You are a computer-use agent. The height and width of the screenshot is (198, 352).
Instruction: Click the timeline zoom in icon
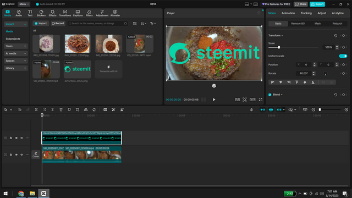[x=346, y=109]
